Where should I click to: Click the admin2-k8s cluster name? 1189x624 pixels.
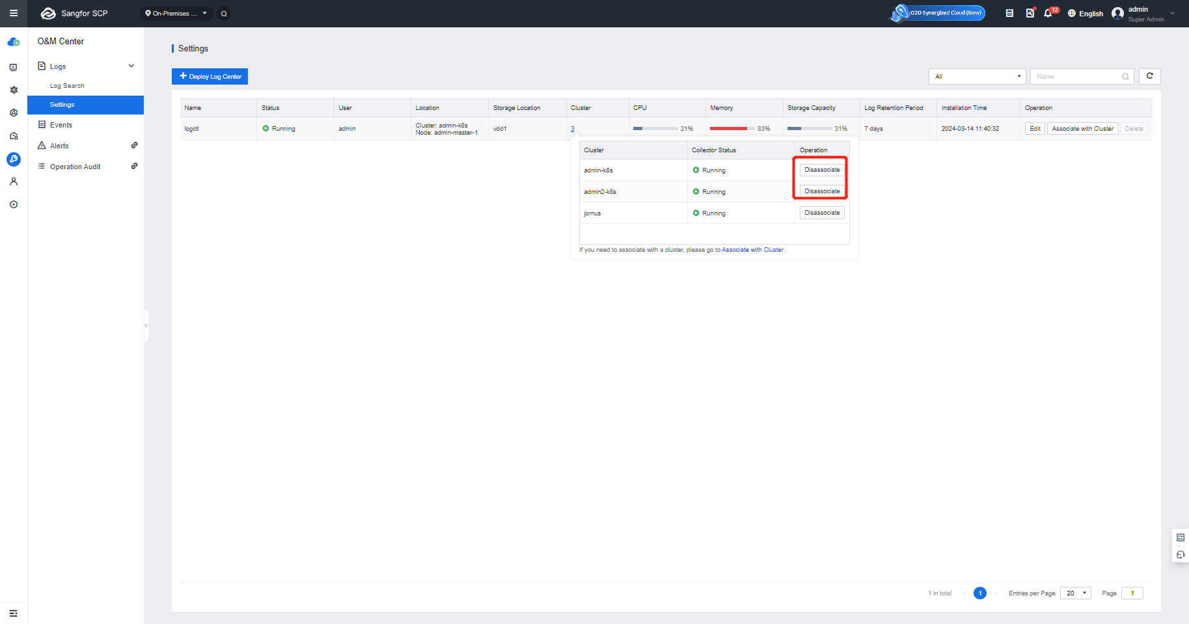point(600,192)
